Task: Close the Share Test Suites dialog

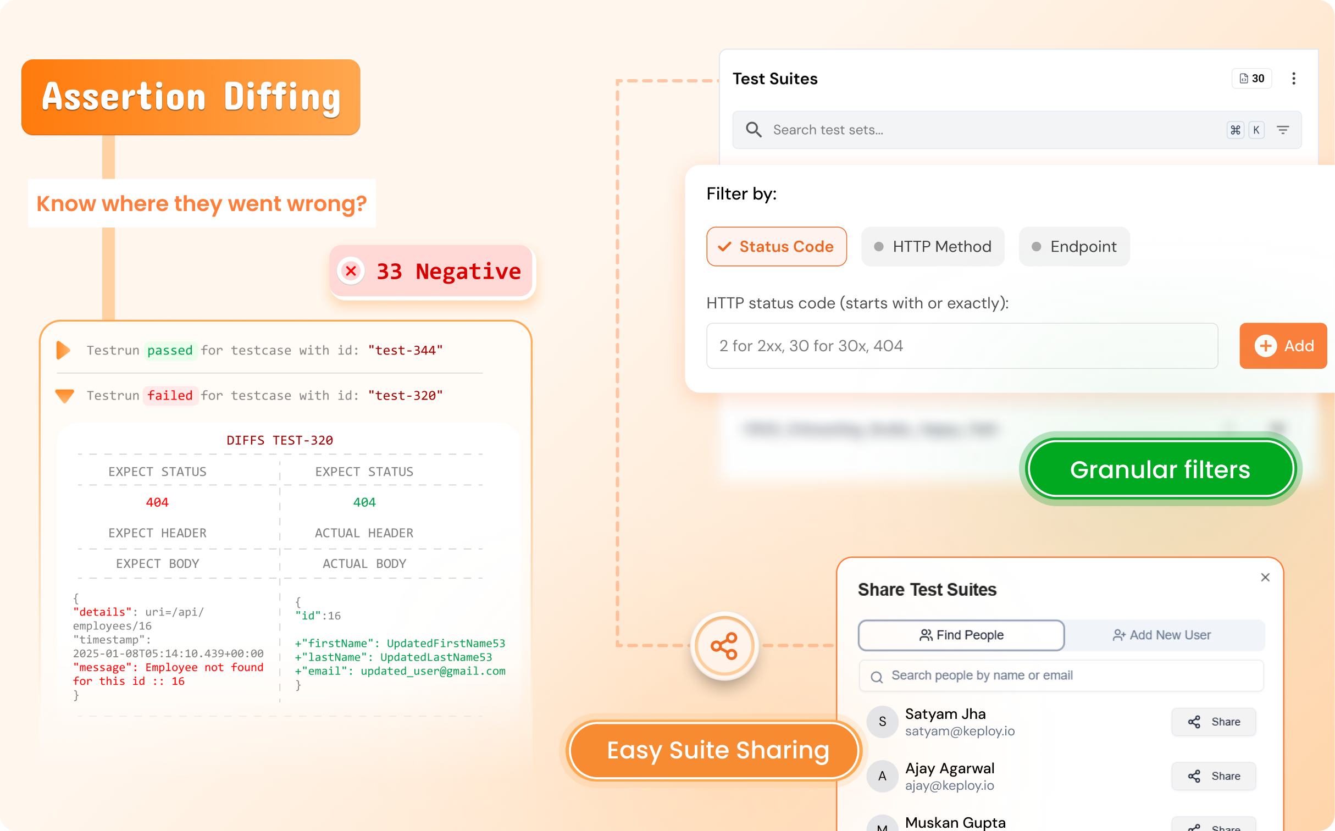Action: coord(1265,577)
